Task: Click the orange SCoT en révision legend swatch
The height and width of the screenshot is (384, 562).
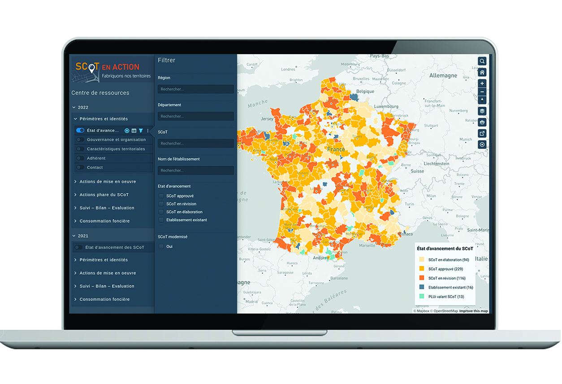Action: click(x=421, y=278)
